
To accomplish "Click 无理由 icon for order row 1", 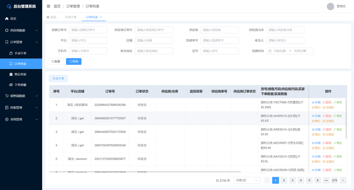I will (324, 108).
